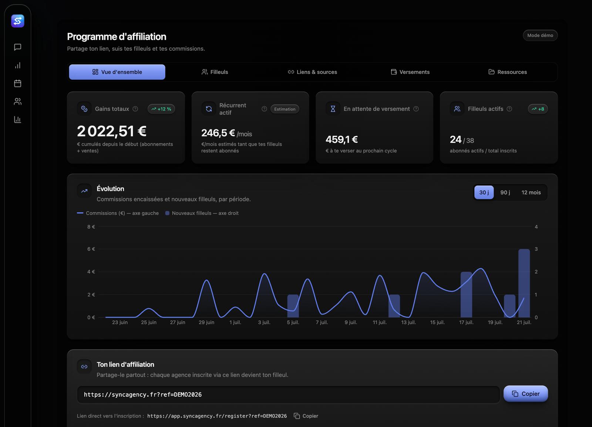Image resolution: width=592 pixels, height=427 pixels.
Task: Click the 2 022,51 € total amount
Action: [112, 131]
